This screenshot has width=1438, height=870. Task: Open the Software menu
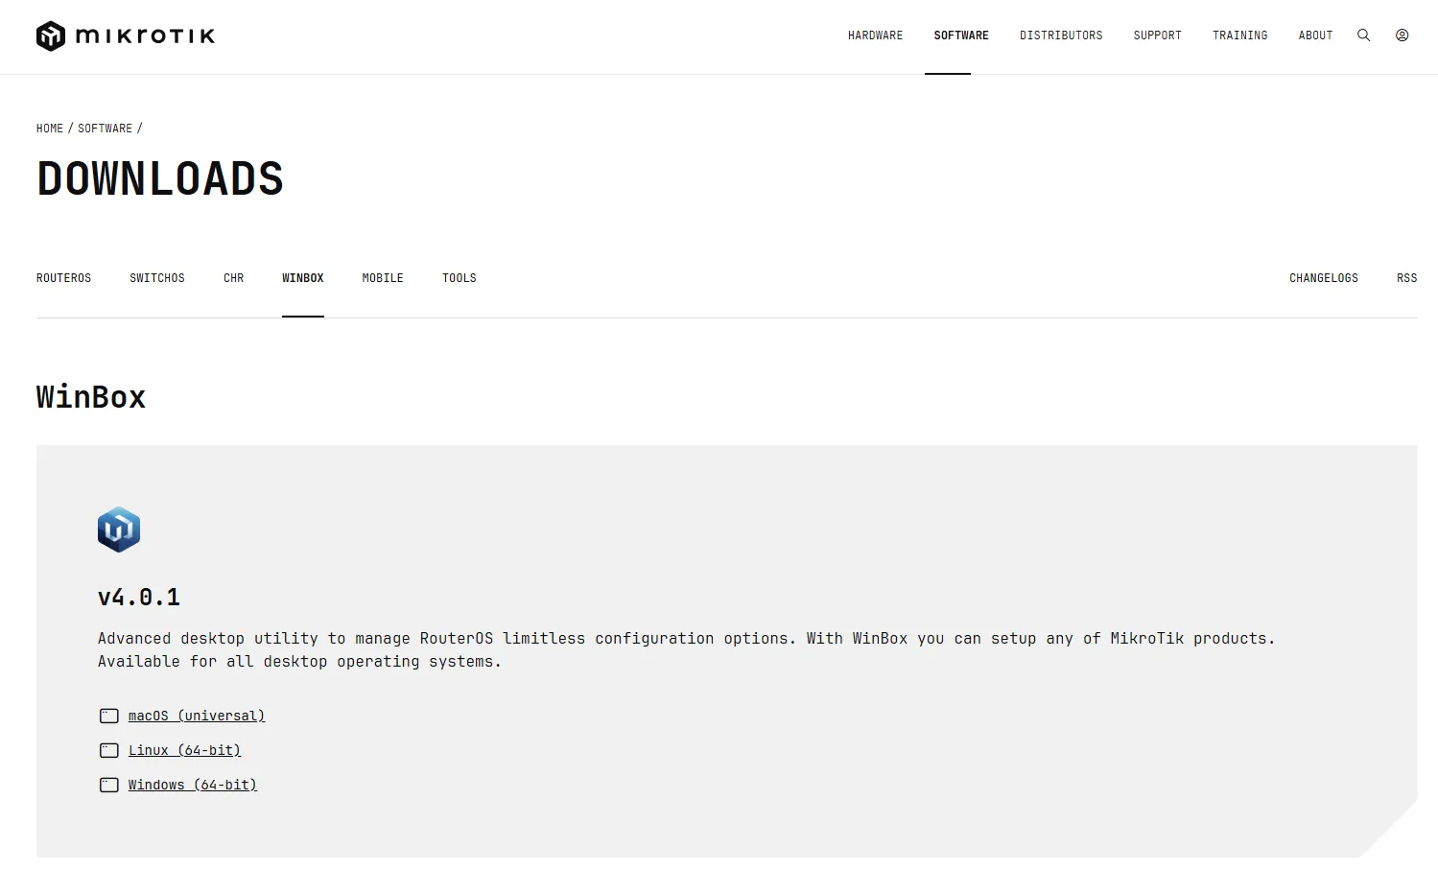pyautogui.click(x=960, y=35)
